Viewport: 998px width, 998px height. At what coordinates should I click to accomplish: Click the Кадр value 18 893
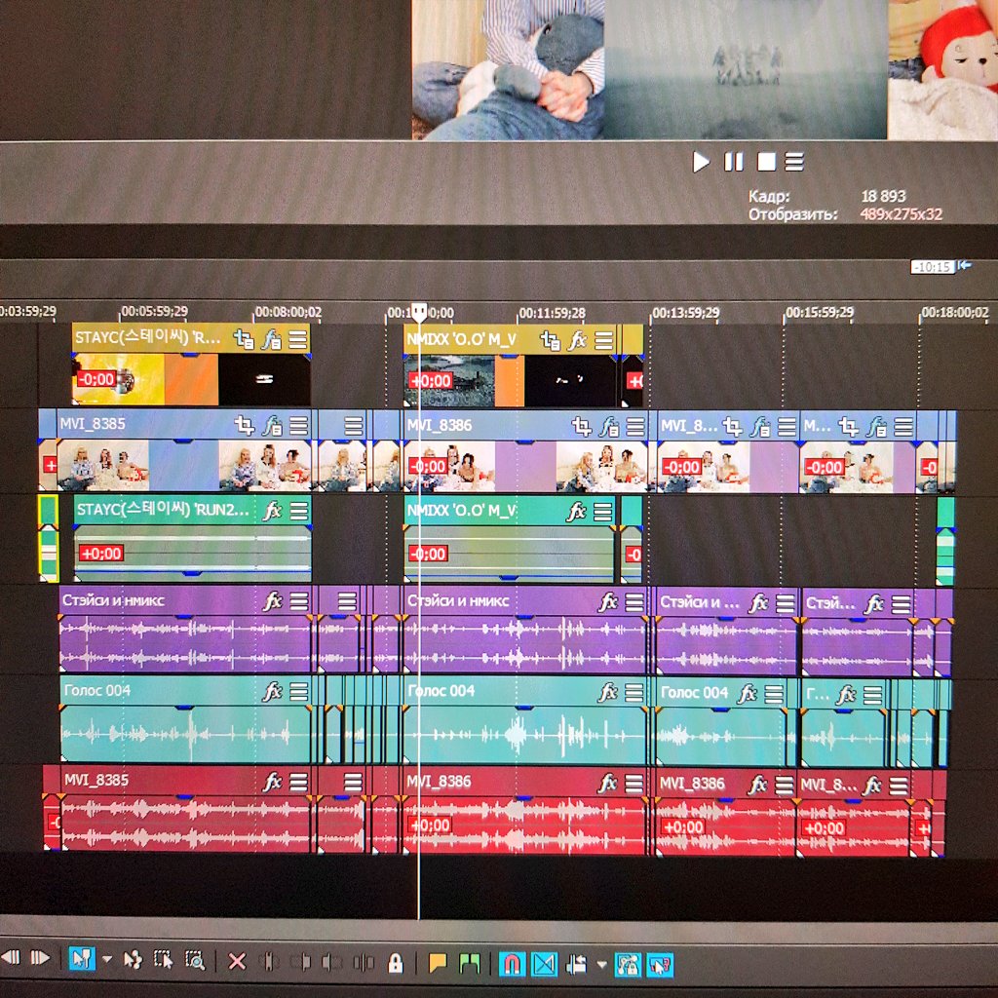tap(883, 196)
